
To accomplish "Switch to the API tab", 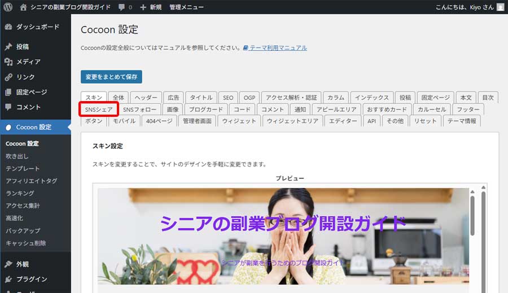I will 371,121.
